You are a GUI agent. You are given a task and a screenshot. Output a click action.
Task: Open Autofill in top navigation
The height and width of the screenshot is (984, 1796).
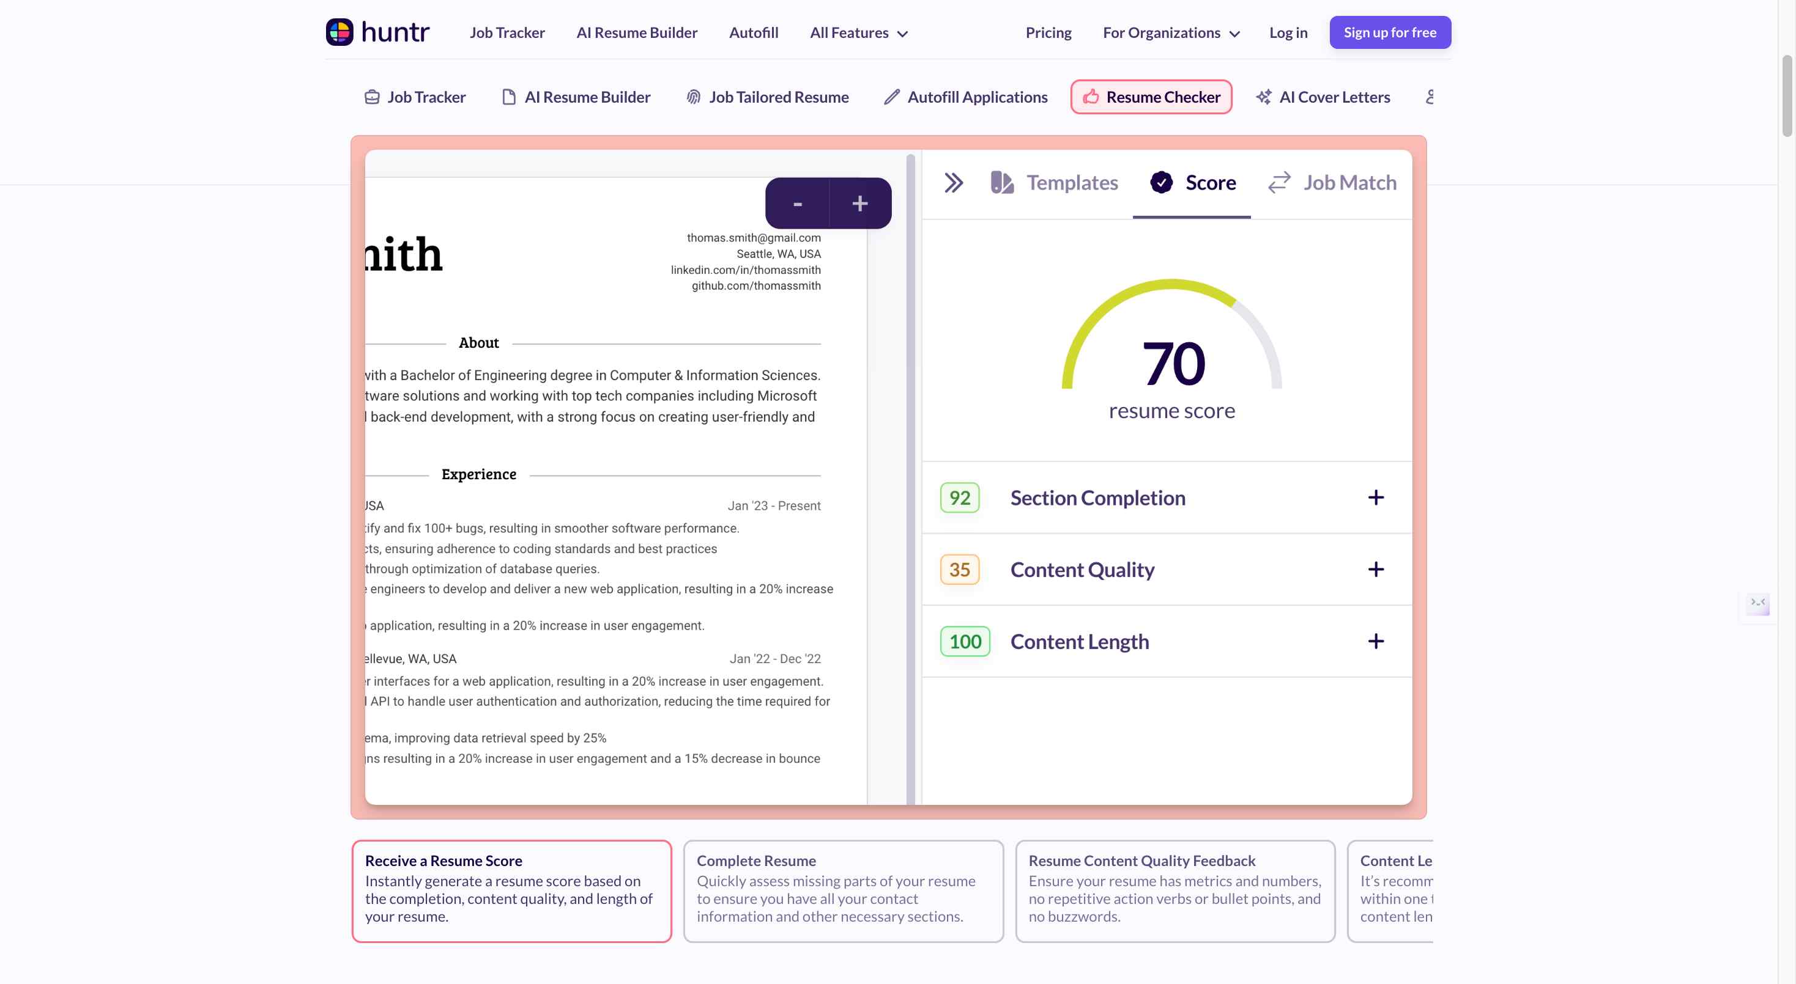(754, 33)
